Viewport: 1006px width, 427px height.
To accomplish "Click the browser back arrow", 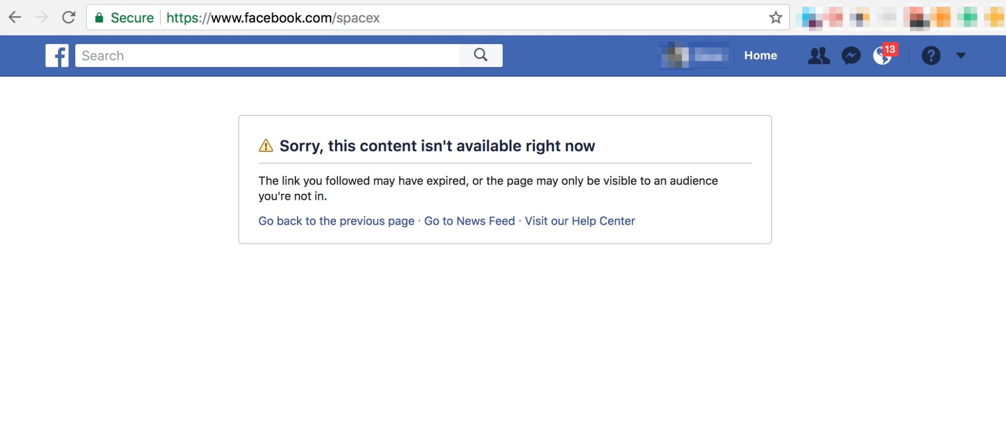I will [x=15, y=18].
